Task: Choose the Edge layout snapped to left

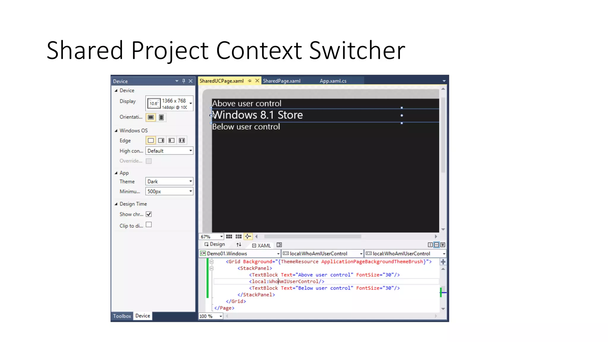Action: tap(172, 140)
